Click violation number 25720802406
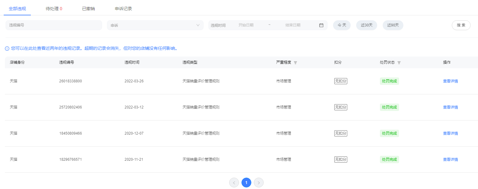478x189 pixels. (x=71, y=107)
